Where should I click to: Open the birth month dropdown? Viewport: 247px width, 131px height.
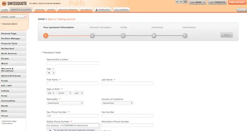(x=64, y=93)
